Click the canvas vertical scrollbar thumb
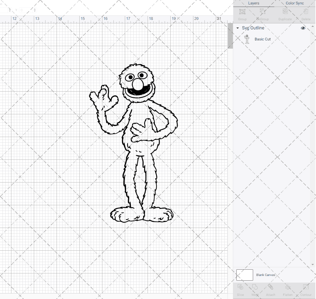Image resolution: width=316 pixels, height=299 pixels. point(230,36)
